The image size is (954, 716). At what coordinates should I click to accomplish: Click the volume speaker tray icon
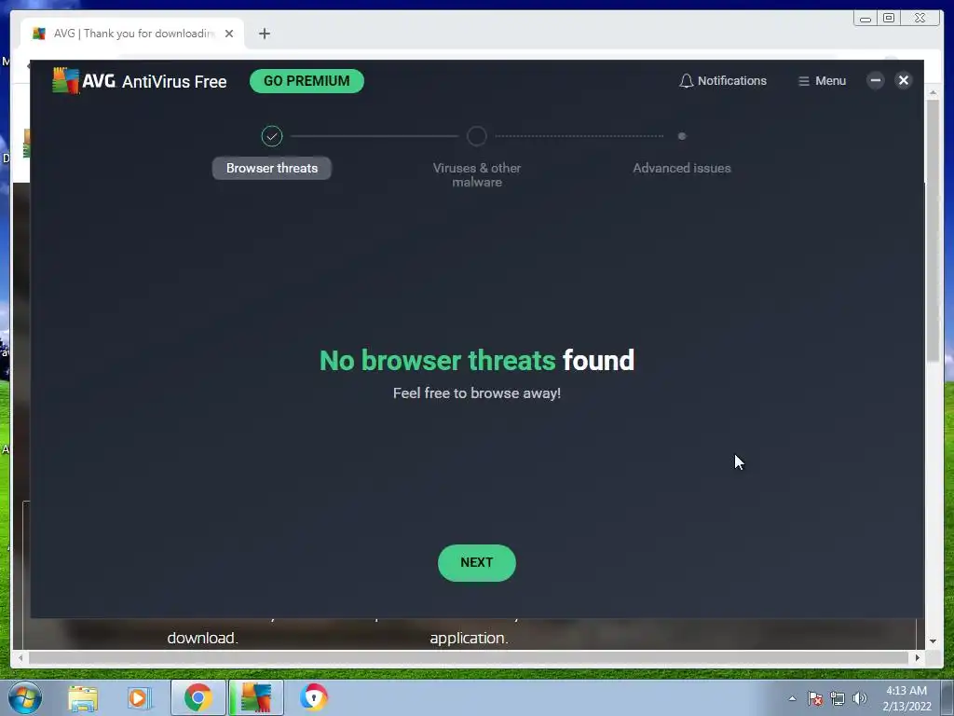pos(860,698)
